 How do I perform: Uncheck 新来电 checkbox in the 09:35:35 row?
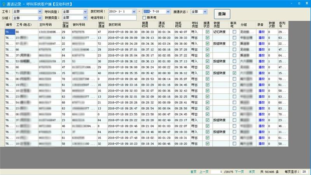(x=234, y=73)
